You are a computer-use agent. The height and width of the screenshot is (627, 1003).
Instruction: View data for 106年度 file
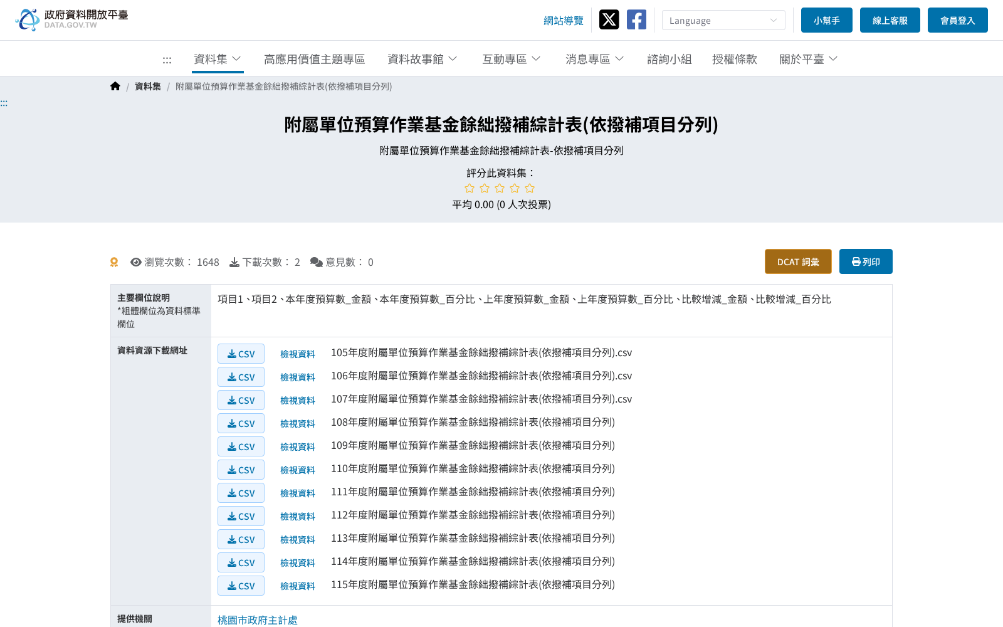pos(298,377)
